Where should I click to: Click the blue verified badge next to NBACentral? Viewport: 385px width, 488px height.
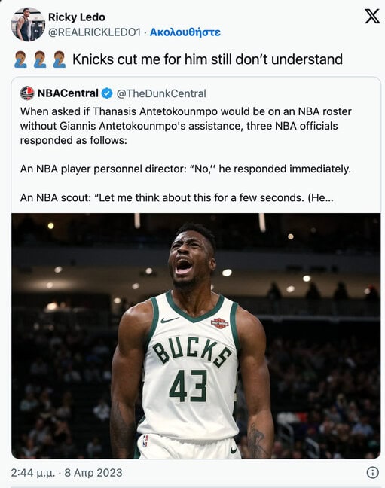click(107, 93)
